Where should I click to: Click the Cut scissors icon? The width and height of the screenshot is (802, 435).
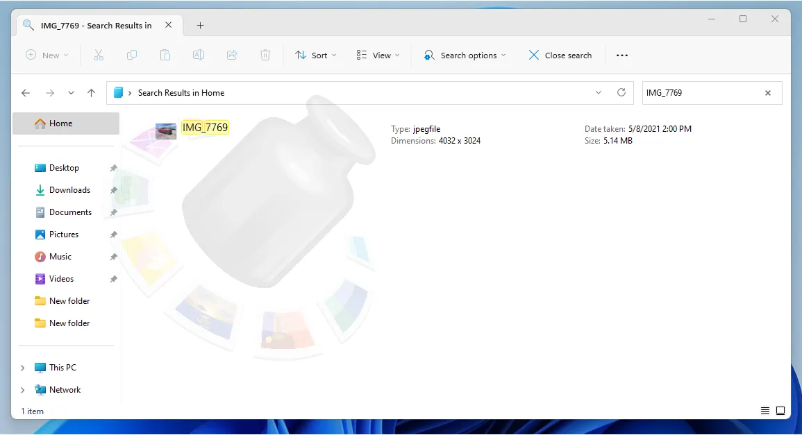99,56
